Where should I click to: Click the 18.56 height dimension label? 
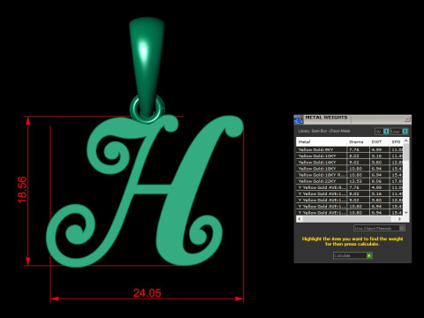tap(22, 190)
